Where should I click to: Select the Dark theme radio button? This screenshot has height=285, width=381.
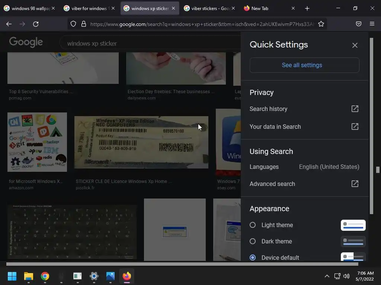[253, 241]
